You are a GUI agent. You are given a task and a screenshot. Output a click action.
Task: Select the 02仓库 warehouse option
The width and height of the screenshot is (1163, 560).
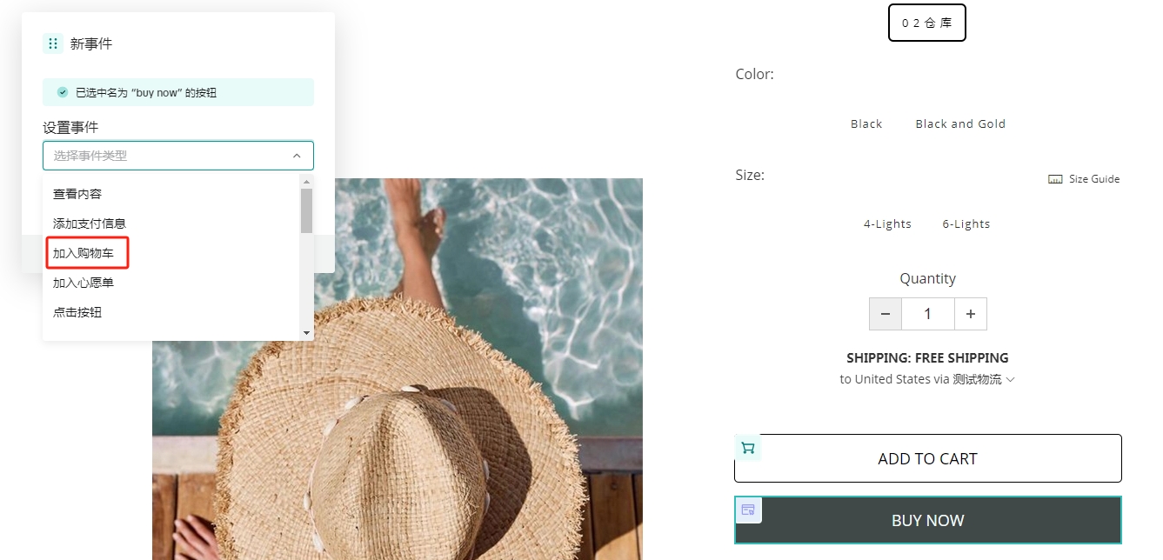click(927, 23)
